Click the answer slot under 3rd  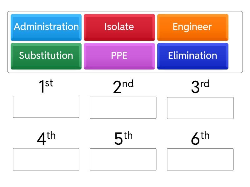pyautogui.click(x=200, y=108)
